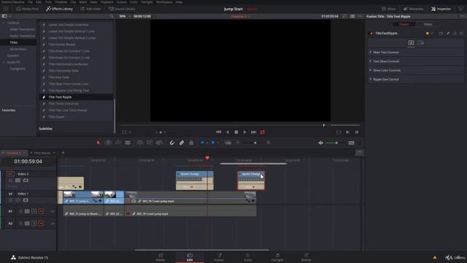This screenshot has width=467, height=263.
Task: Toggle the Linked Selection chain icon
Action: click(182, 143)
